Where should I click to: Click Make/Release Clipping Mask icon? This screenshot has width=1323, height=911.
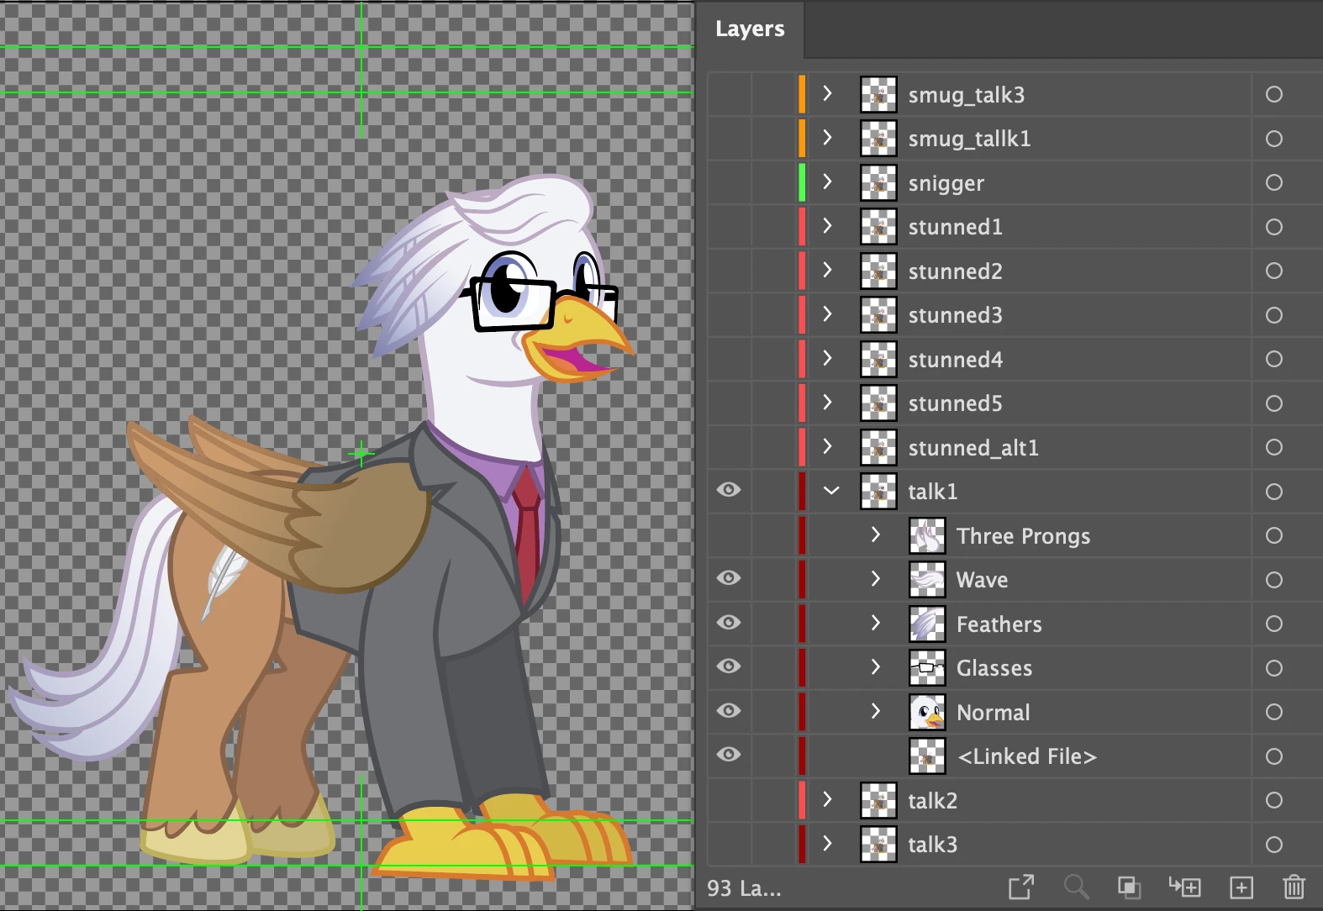1129,887
